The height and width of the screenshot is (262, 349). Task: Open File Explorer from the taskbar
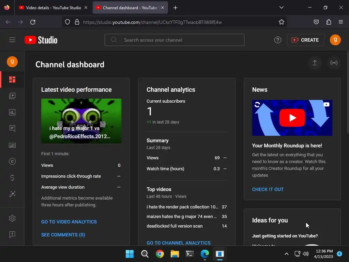pyautogui.click(x=175, y=254)
